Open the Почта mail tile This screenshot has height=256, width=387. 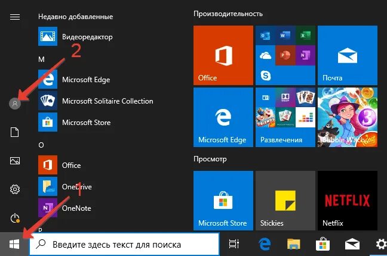[x=347, y=55]
